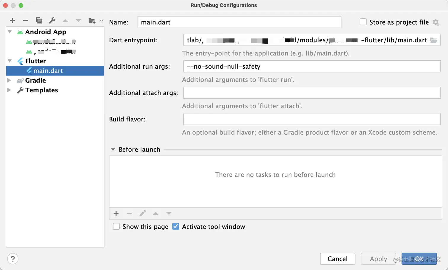This screenshot has width=448, height=270.
Task: Create new configuration folder
Action: click(x=92, y=20)
